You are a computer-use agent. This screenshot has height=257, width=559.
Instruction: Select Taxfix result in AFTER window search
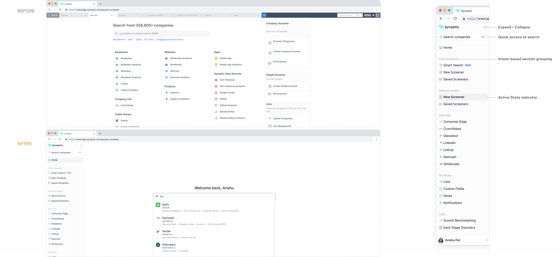click(x=214, y=207)
